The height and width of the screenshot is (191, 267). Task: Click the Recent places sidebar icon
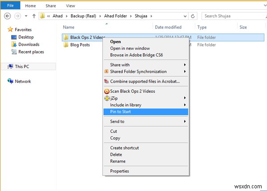click(x=14, y=52)
